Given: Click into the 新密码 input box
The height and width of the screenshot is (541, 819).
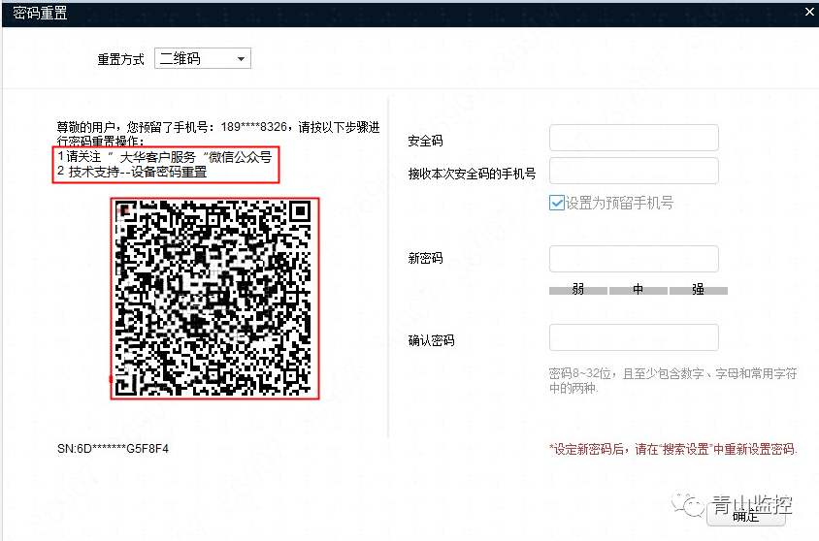Looking at the screenshot, I should [634, 259].
